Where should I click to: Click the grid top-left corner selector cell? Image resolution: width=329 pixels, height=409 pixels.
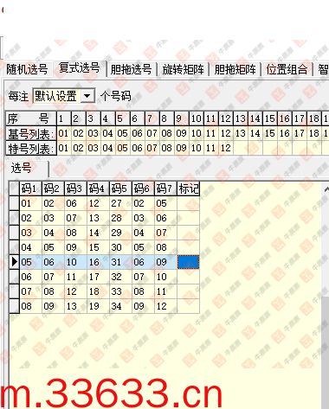point(14,189)
